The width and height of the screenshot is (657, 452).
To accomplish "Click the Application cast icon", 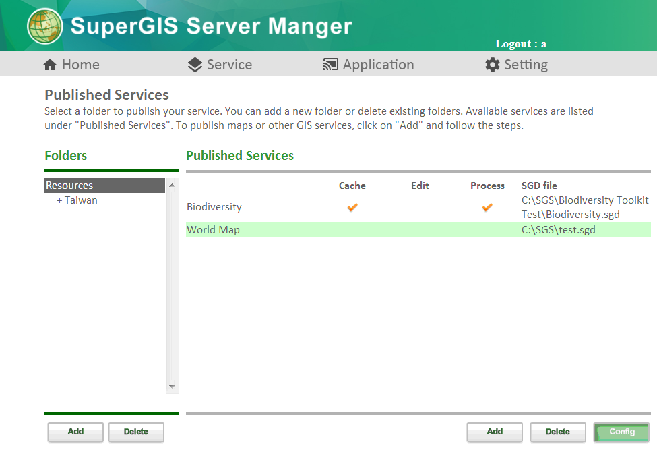I will (x=331, y=65).
